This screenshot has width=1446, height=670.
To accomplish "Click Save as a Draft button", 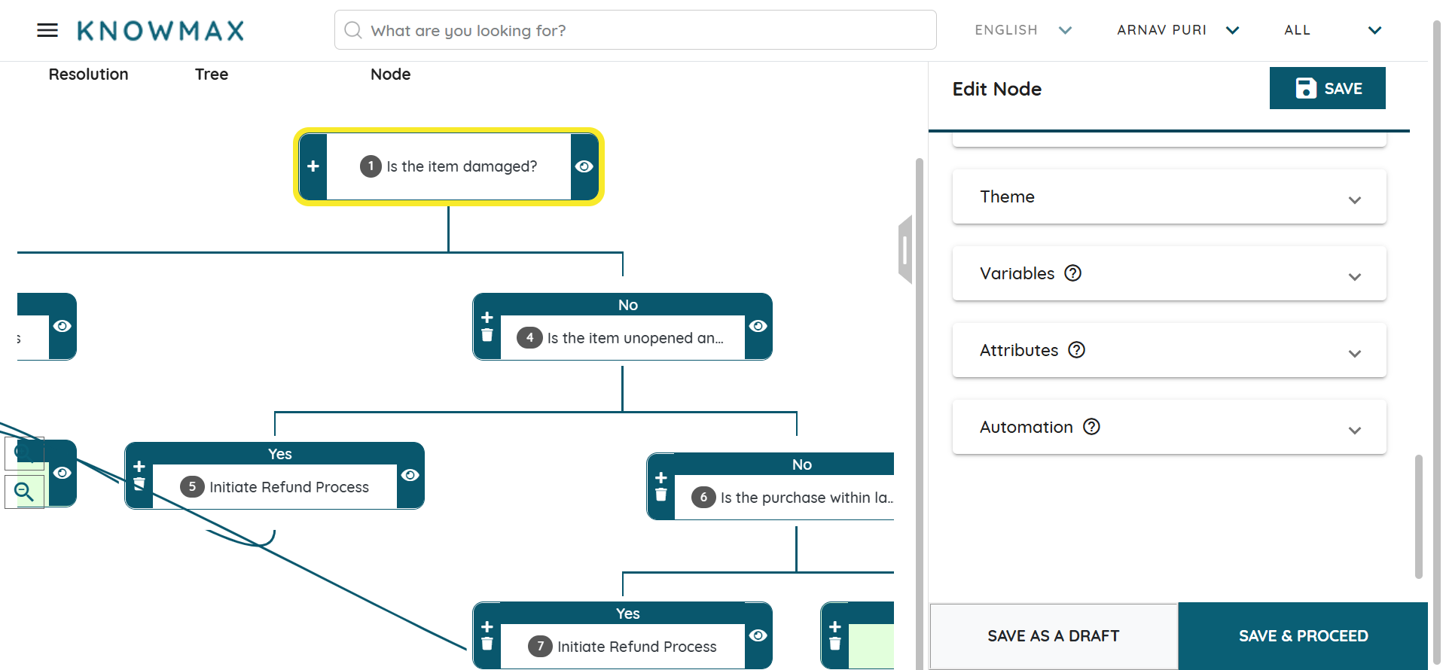I will (x=1053, y=636).
